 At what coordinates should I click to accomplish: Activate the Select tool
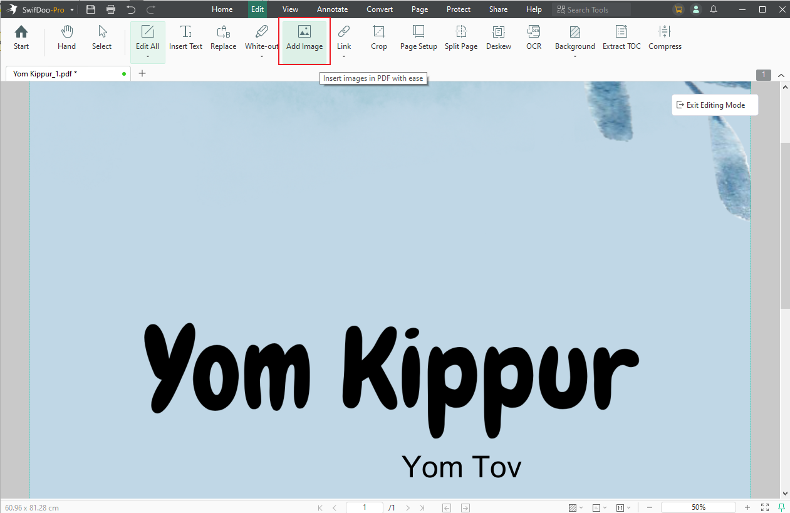(x=101, y=36)
